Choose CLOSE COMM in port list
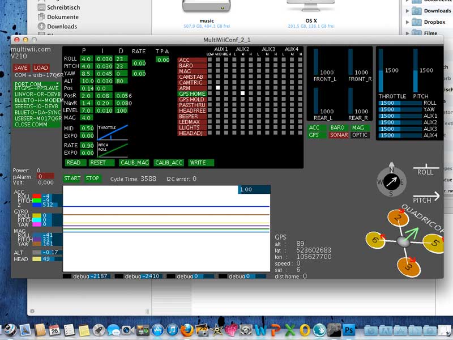This screenshot has height=340, width=453. click(x=32, y=125)
